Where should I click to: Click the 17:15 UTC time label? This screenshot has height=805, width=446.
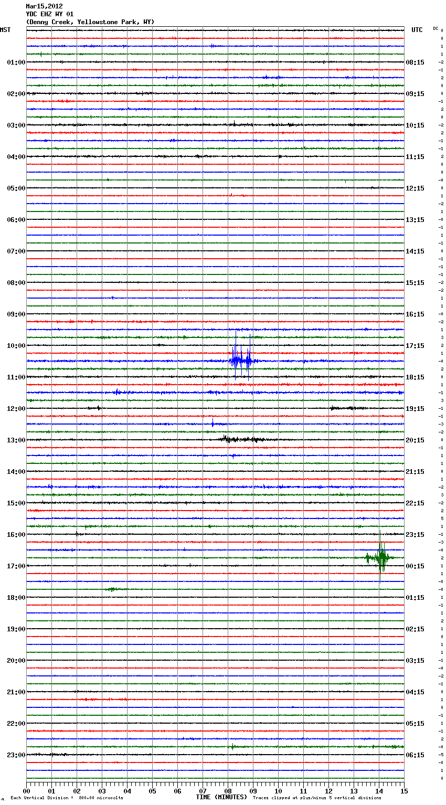(x=415, y=346)
